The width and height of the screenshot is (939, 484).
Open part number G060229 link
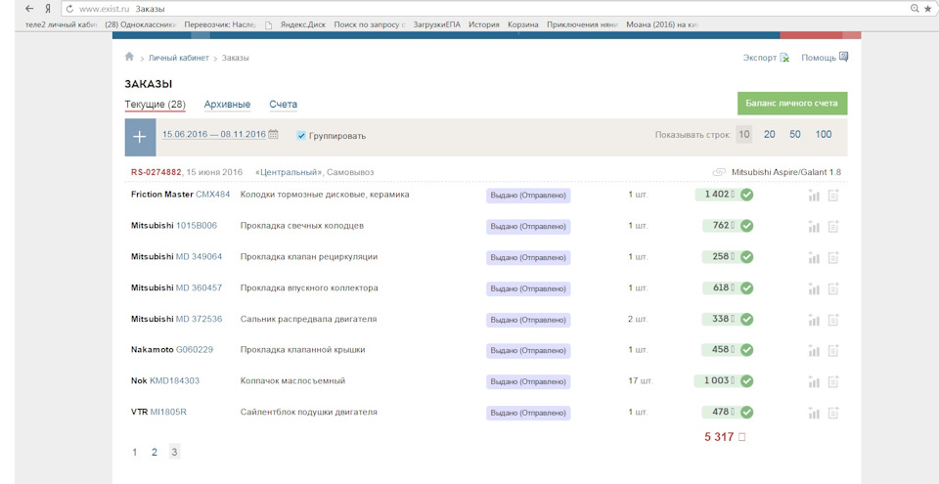[x=194, y=349]
